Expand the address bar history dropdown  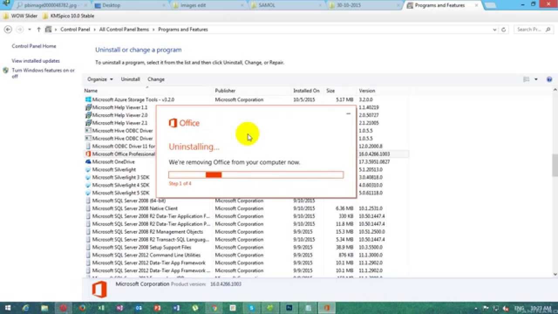[494, 30]
